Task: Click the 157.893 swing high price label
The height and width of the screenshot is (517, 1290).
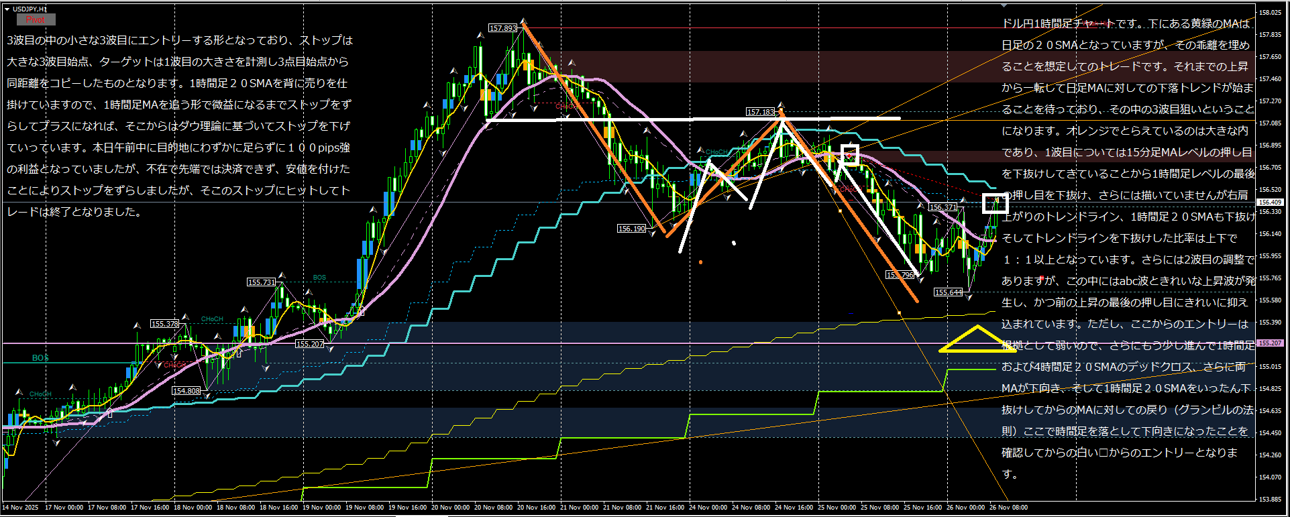Action: 502,28
